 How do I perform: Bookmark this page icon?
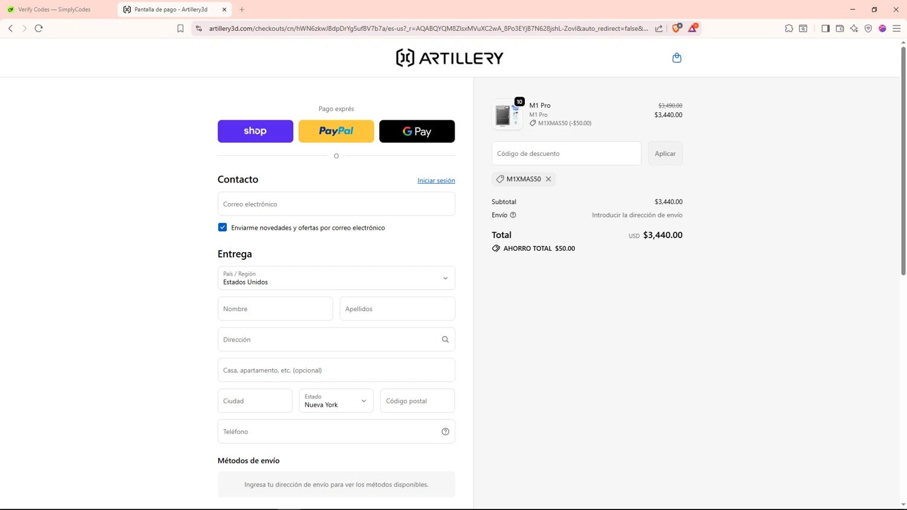(x=180, y=28)
